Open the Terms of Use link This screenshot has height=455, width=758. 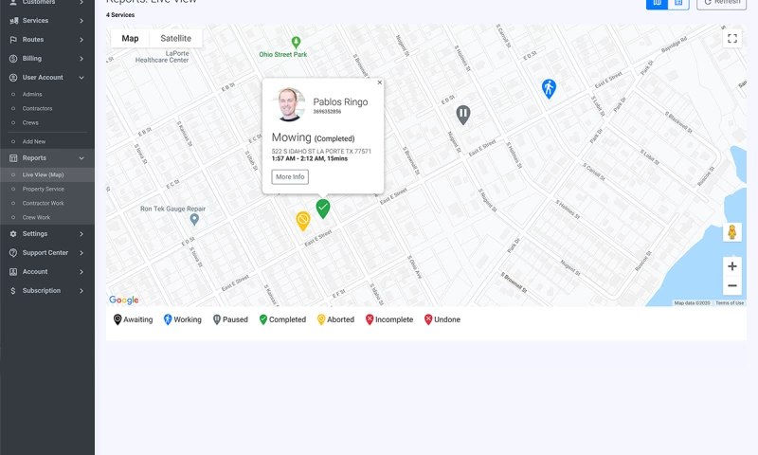pos(730,303)
